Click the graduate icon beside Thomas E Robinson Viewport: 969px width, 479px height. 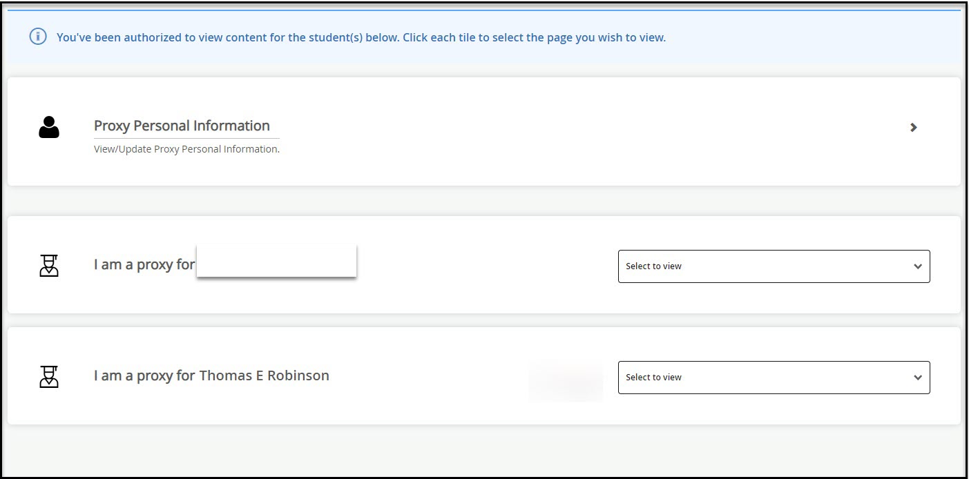(x=49, y=377)
